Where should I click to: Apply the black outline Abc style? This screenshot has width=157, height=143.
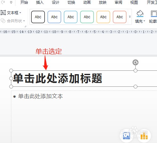pos(38,17)
